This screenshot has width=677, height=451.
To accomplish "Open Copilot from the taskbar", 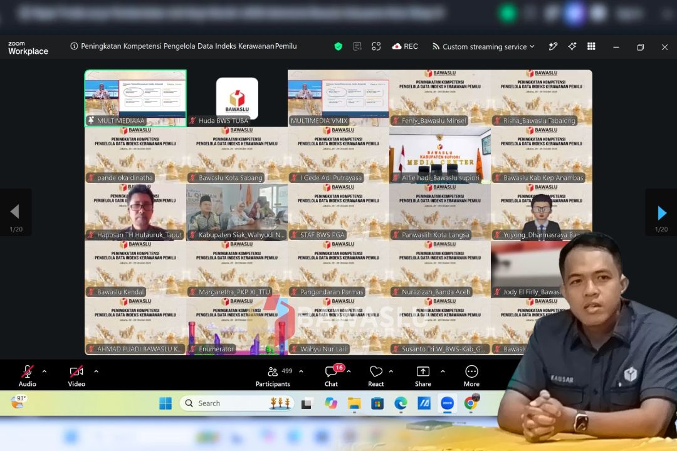I will 331,403.
